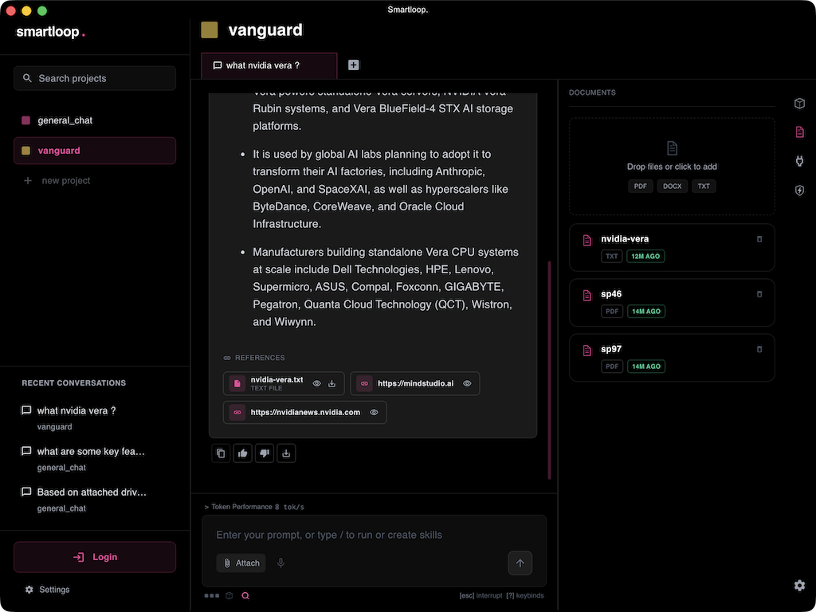This screenshot has height=612, width=816.
Task: Click the sp46 document name
Action: (x=611, y=294)
